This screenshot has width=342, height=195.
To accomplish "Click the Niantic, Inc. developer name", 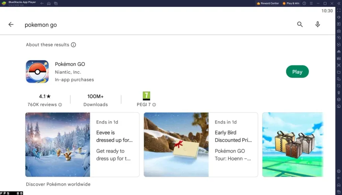I will 68,72.
